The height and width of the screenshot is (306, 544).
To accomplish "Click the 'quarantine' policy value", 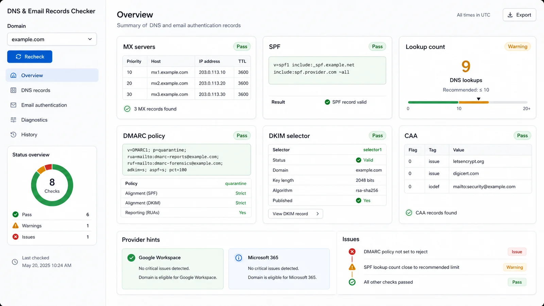I will pyautogui.click(x=236, y=184).
